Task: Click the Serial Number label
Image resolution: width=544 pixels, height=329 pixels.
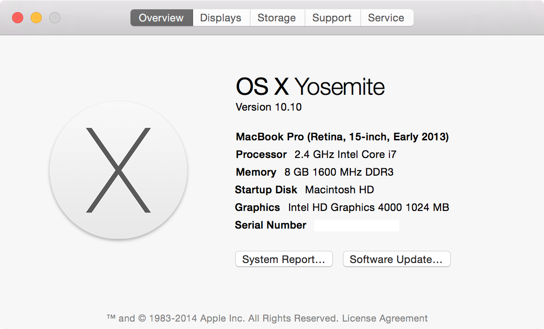Action: click(x=271, y=225)
